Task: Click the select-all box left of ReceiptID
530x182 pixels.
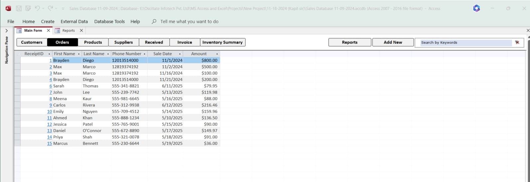Action: pos(17,54)
